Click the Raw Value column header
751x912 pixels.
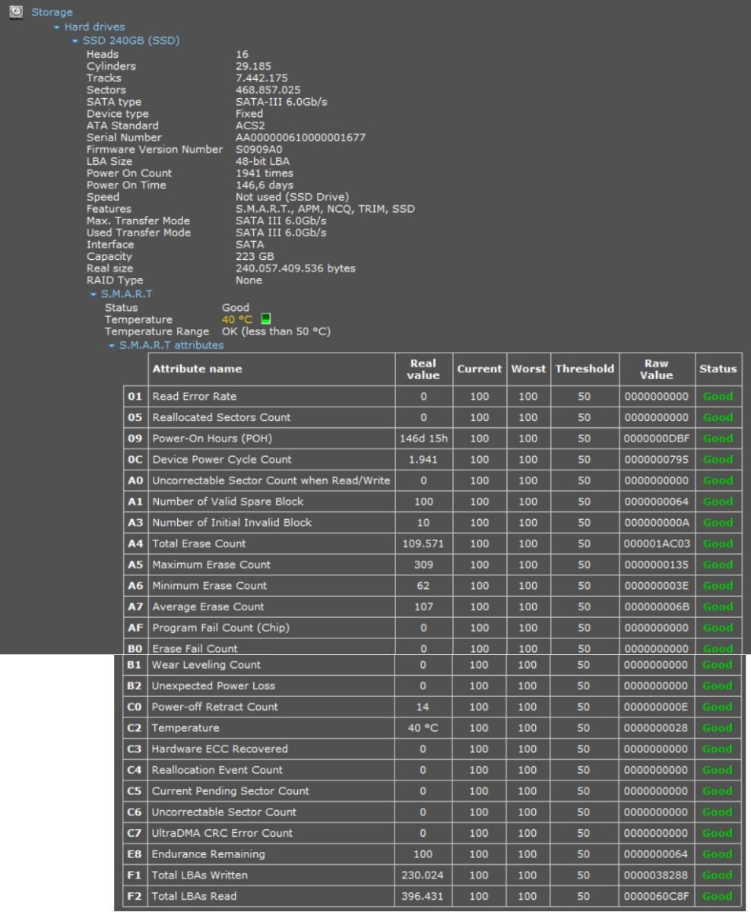point(656,369)
